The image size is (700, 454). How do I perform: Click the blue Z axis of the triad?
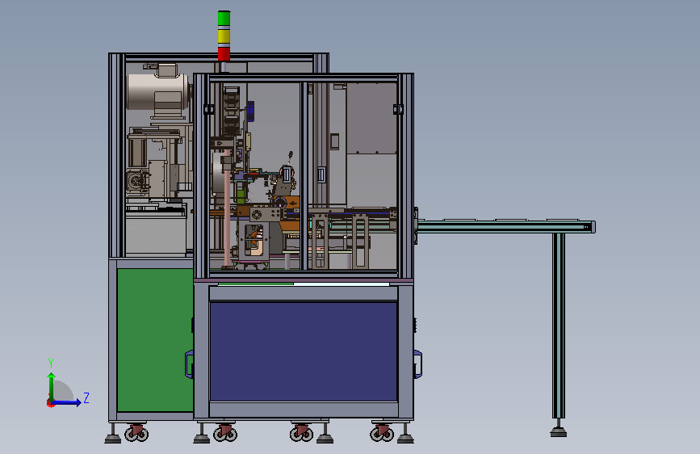[x=67, y=402]
